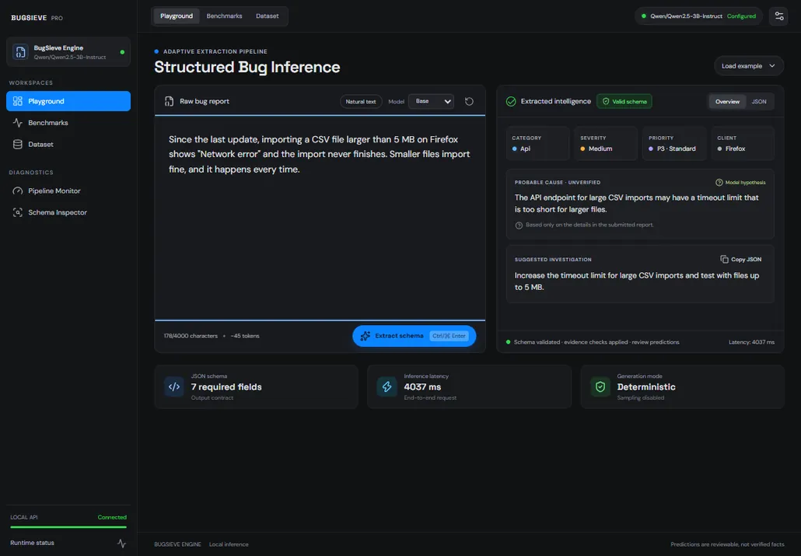Toggle the Natural text pill
The height and width of the screenshot is (556, 801).
pyautogui.click(x=361, y=101)
